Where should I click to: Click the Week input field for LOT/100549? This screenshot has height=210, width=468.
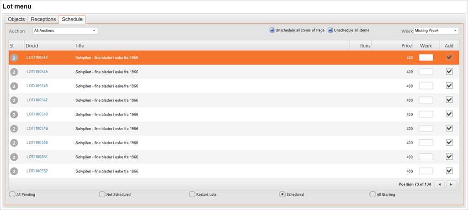[425, 128]
